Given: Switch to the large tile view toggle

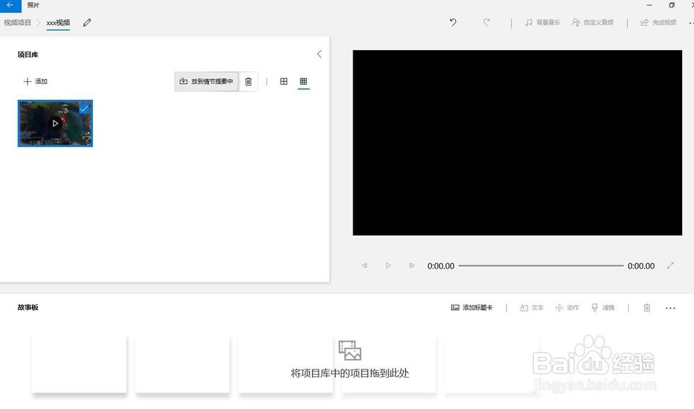Looking at the screenshot, I should 283,81.
